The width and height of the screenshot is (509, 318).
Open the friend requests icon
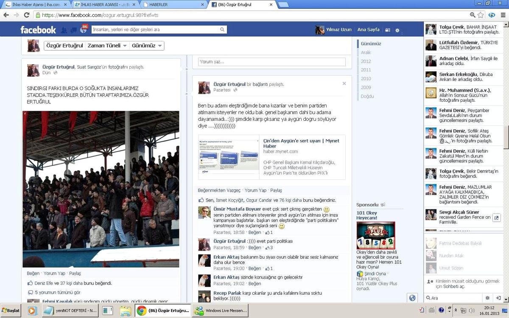pos(64,30)
